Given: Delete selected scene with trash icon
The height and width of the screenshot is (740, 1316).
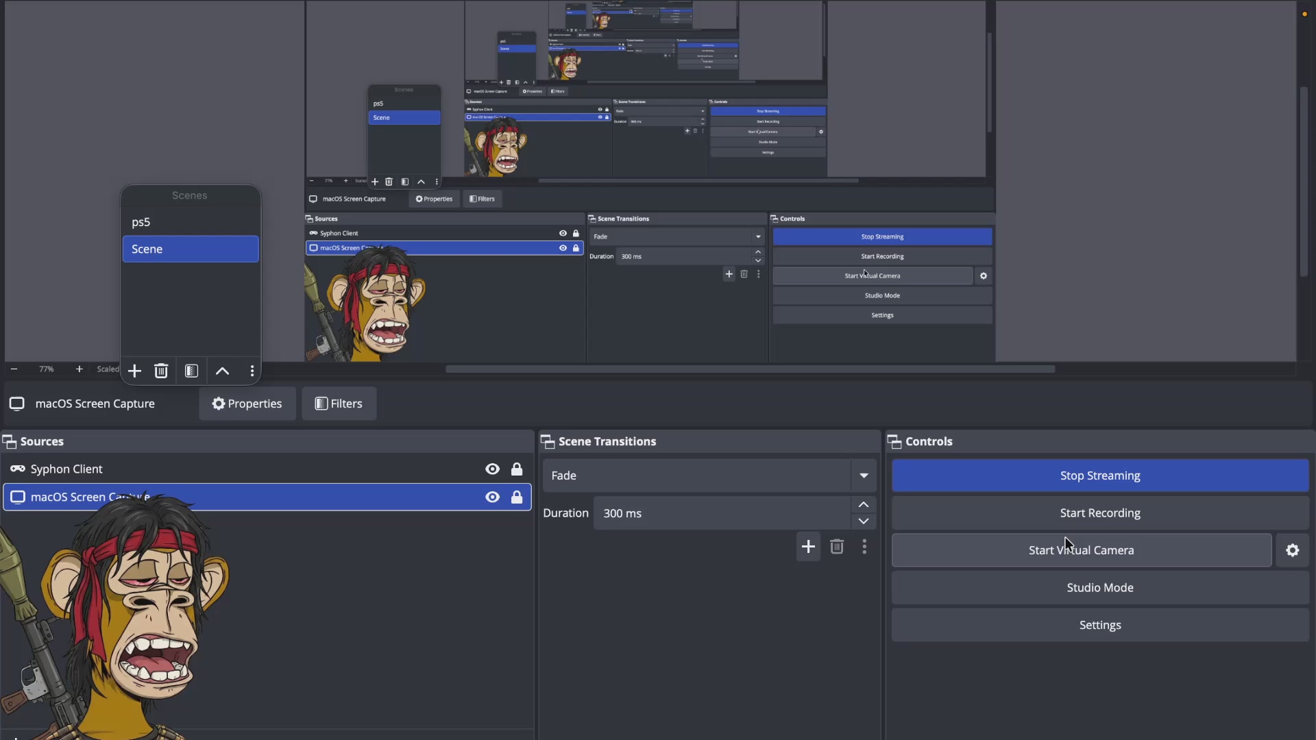Looking at the screenshot, I should pyautogui.click(x=161, y=371).
